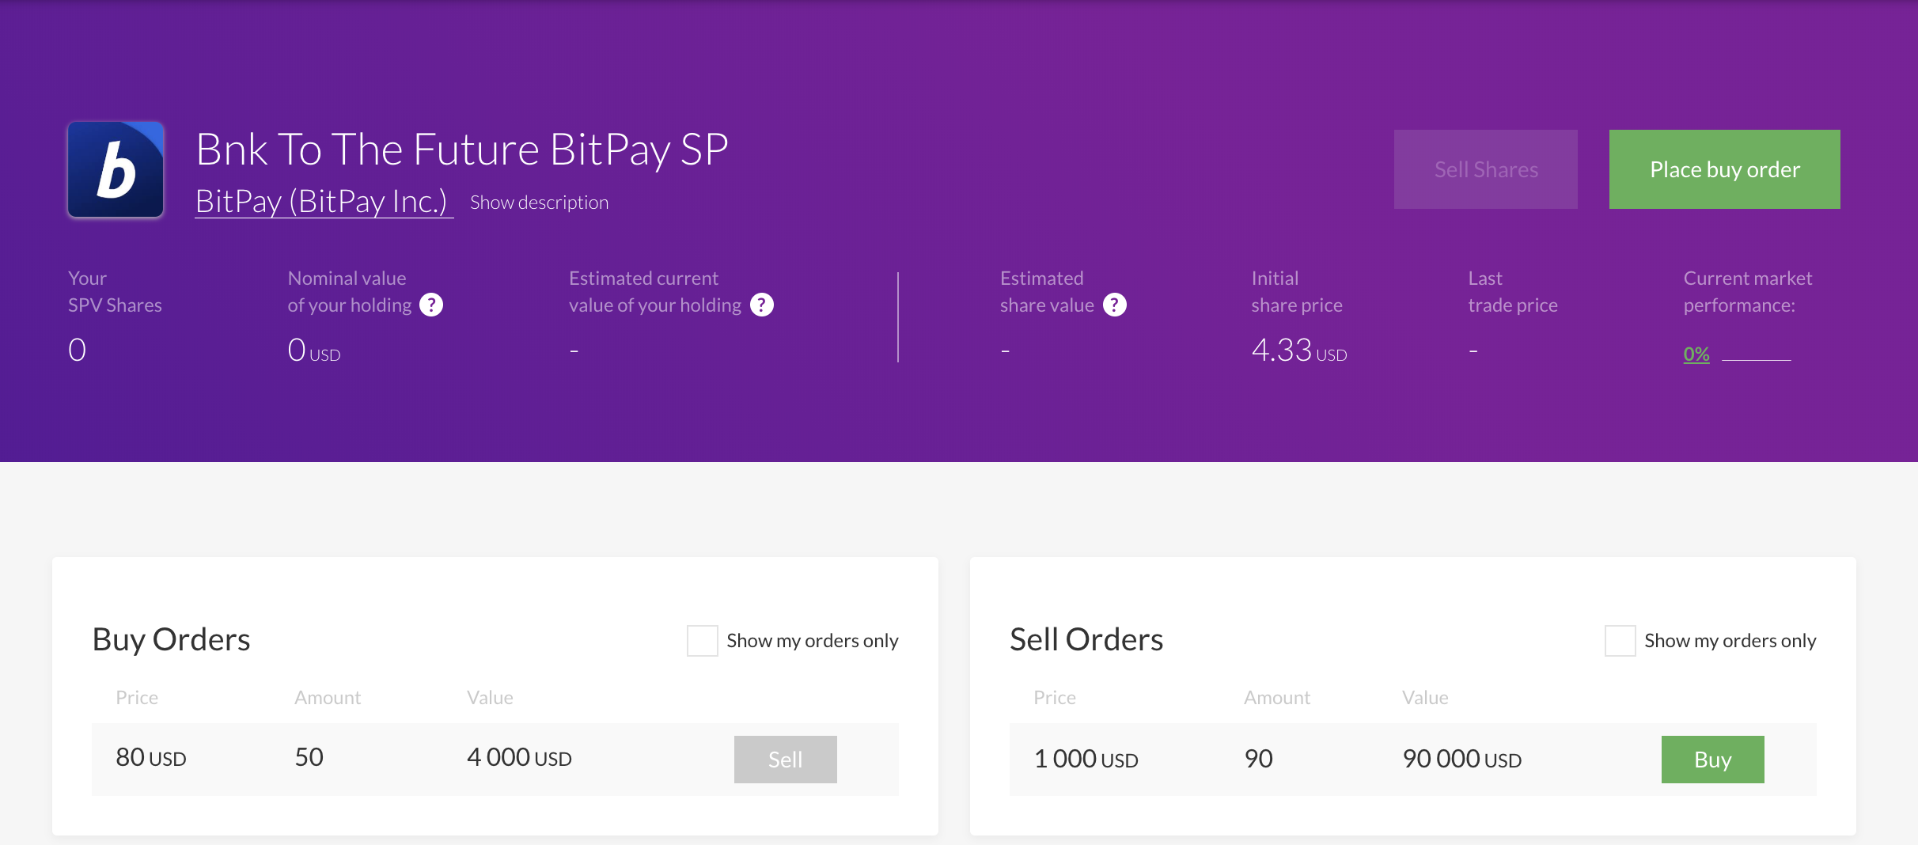This screenshot has width=1918, height=845.
Task: Toggle Show my orders only under Sell Orders
Action: 1620,641
